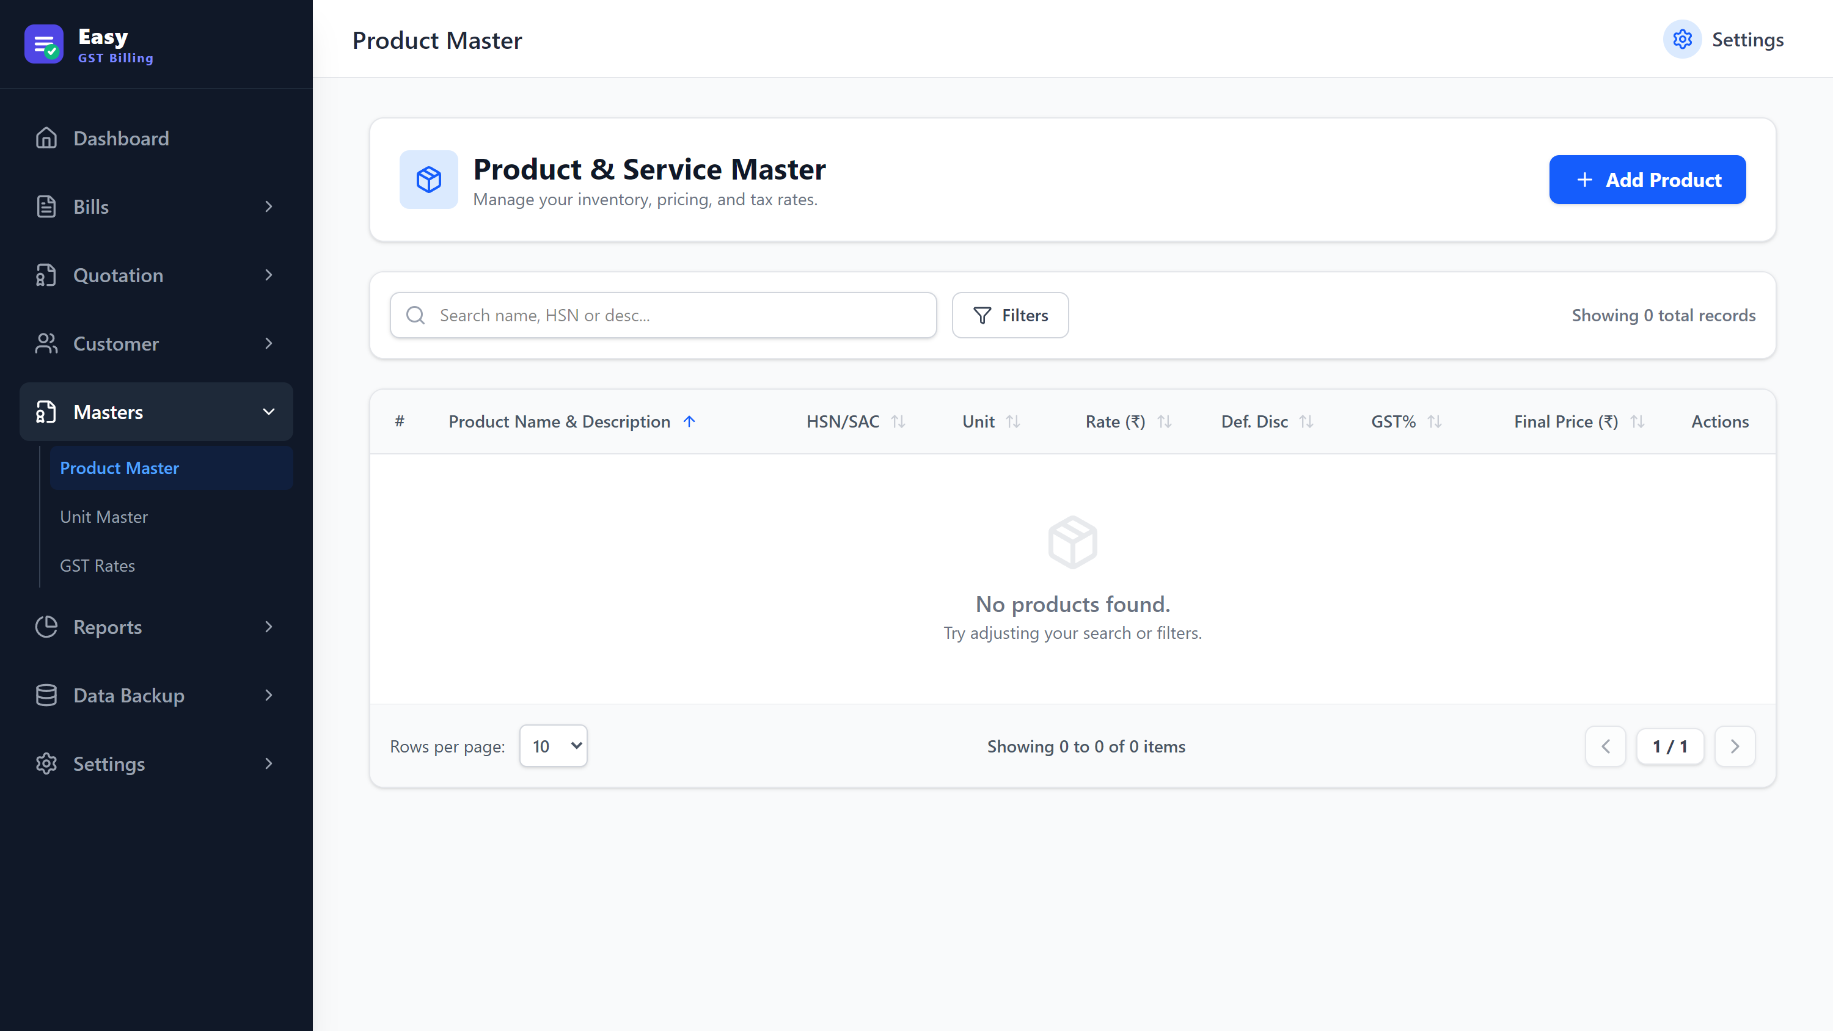Click the Bills menu label

click(x=91, y=207)
